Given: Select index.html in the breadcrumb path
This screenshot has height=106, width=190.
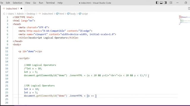Looking at the screenshot, I should [x=47, y=14].
